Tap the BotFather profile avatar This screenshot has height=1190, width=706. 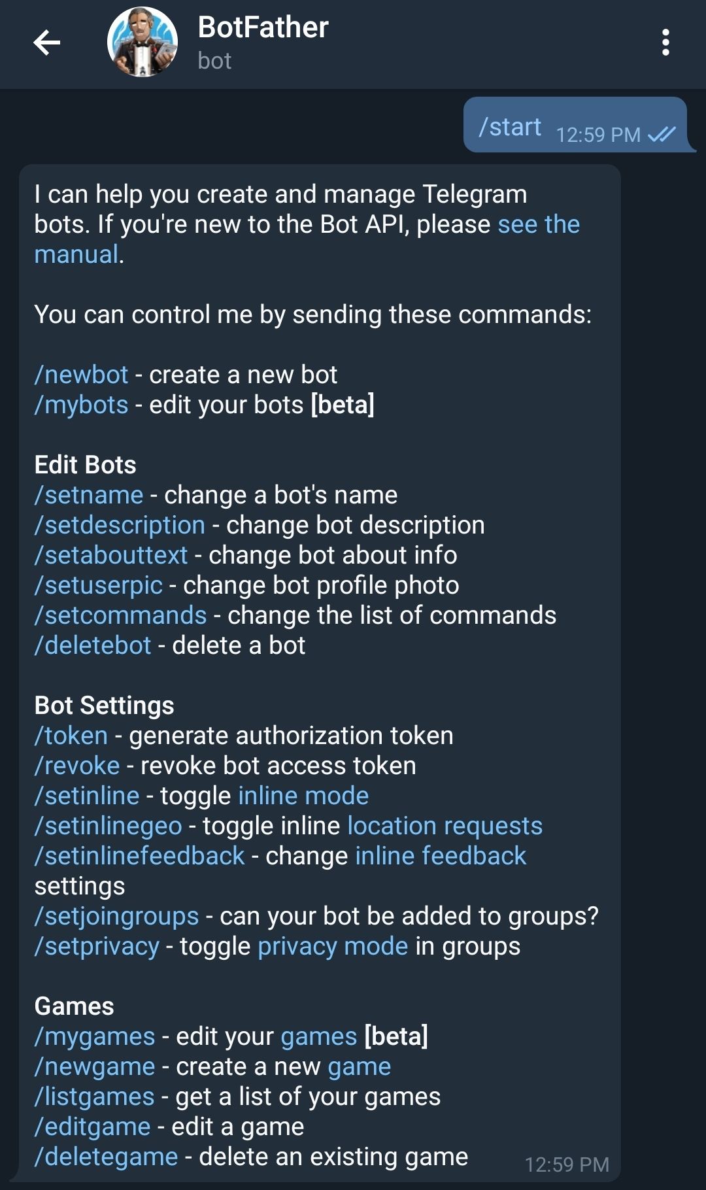[143, 43]
